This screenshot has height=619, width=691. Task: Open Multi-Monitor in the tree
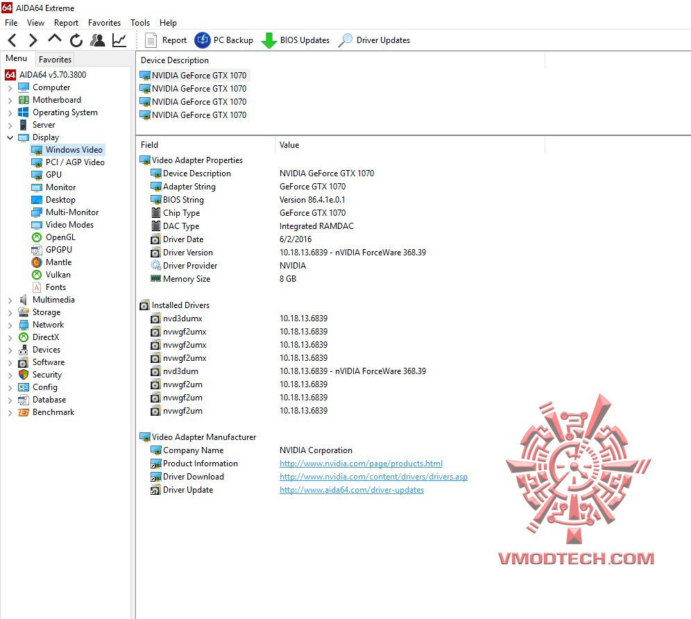(65, 212)
